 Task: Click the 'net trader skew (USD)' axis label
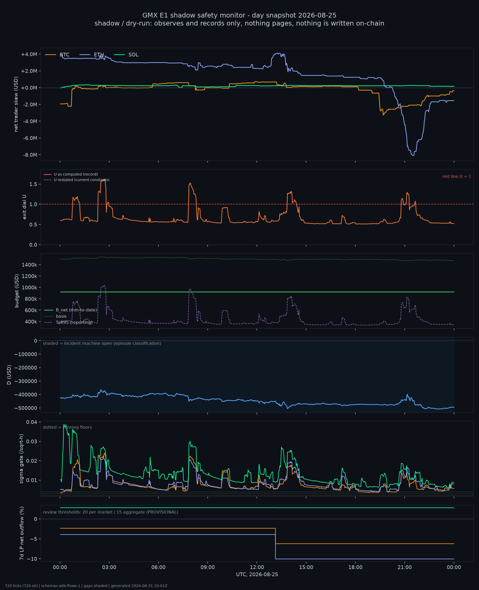pyautogui.click(x=16, y=104)
